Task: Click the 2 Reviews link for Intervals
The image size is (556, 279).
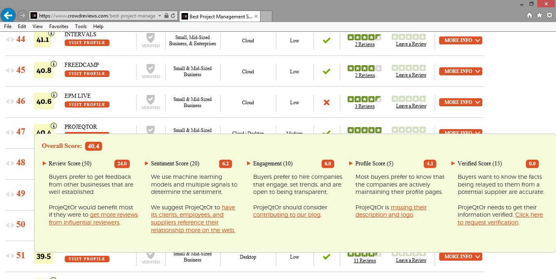Action: tap(365, 44)
